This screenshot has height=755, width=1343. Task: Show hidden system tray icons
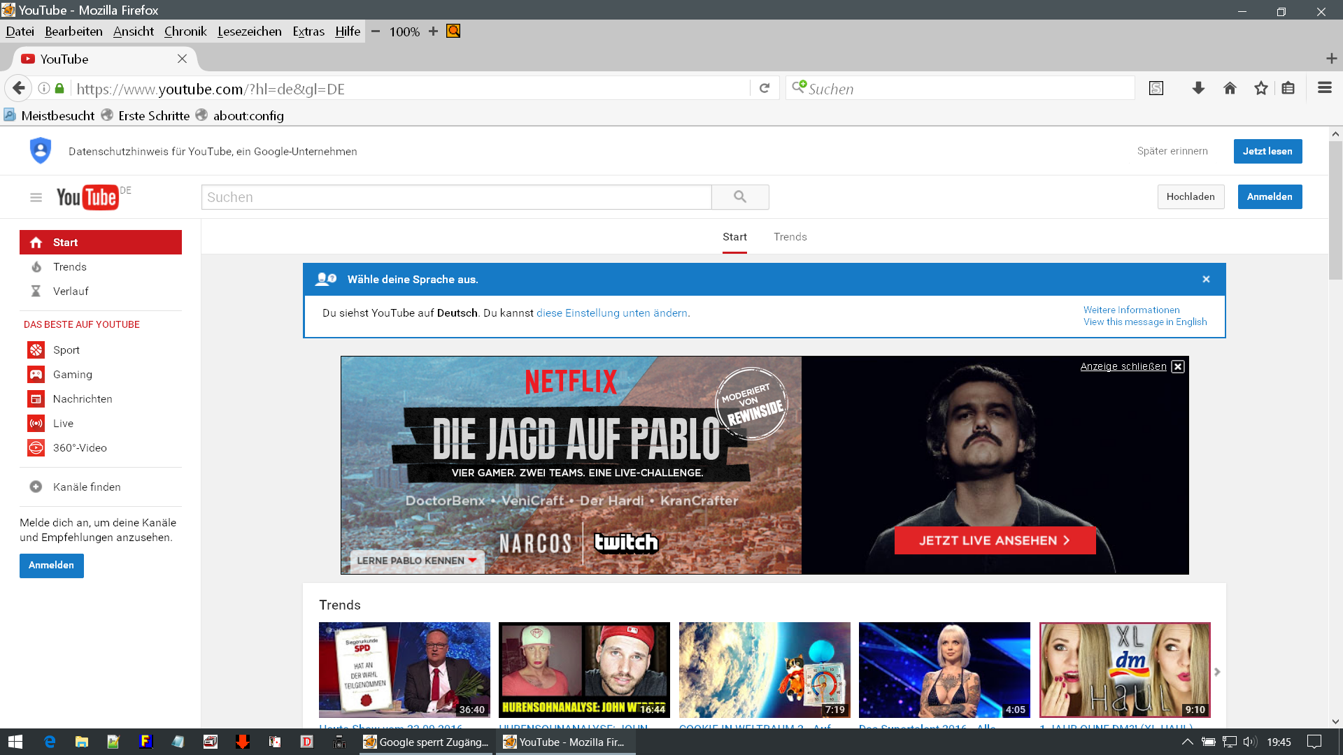coord(1187,742)
